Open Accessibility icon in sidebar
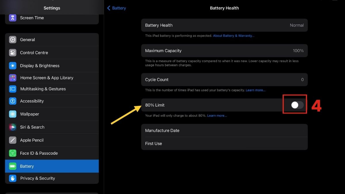The image size is (345, 194). 13,101
